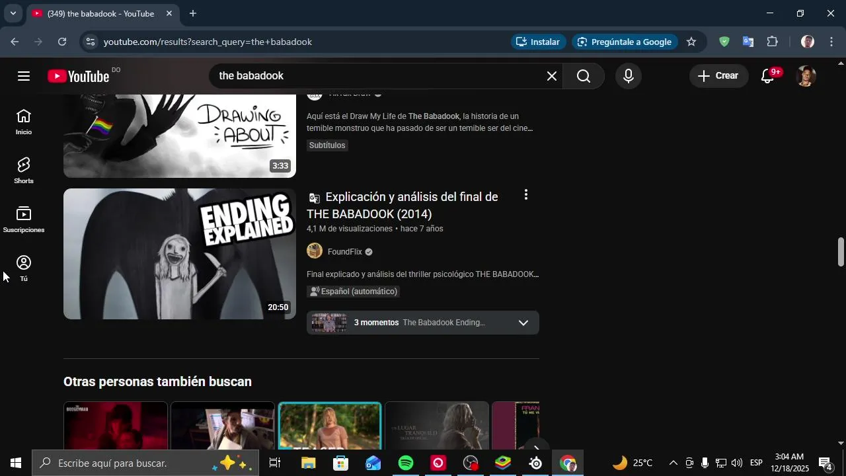Open Task View on the taskbar
Image resolution: width=846 pixels, height=476 pixels.
pos(275,463)
